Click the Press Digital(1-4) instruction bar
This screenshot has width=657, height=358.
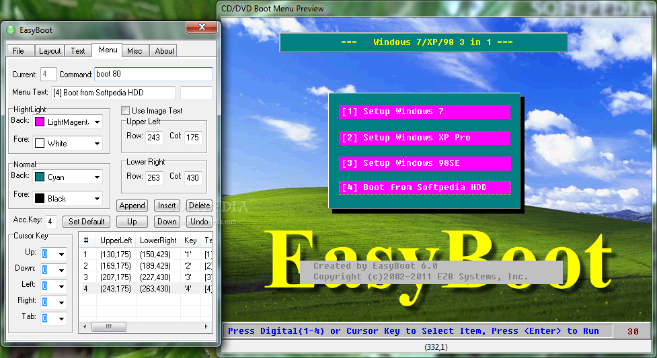418,331
